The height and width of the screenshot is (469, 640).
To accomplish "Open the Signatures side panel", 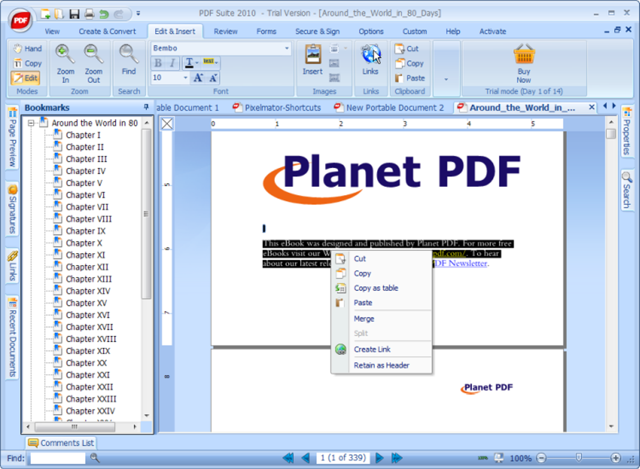I will point(13,209).
